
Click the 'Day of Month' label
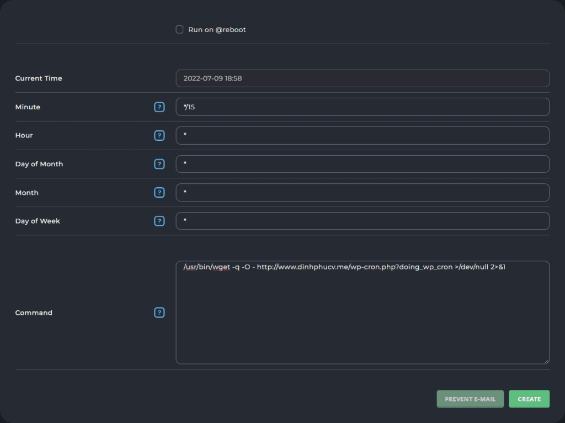(39, 164)
